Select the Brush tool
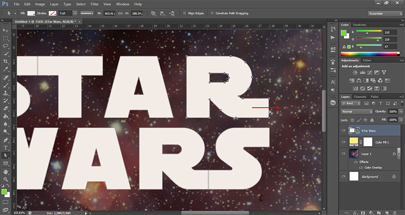 pyautogui.click(x=6, y=85)
